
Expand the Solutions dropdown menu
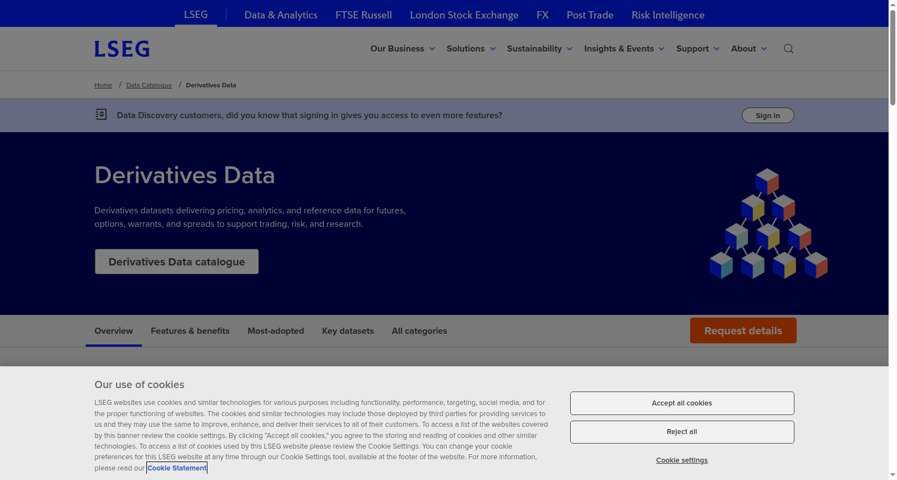click(x=471, y=49)
